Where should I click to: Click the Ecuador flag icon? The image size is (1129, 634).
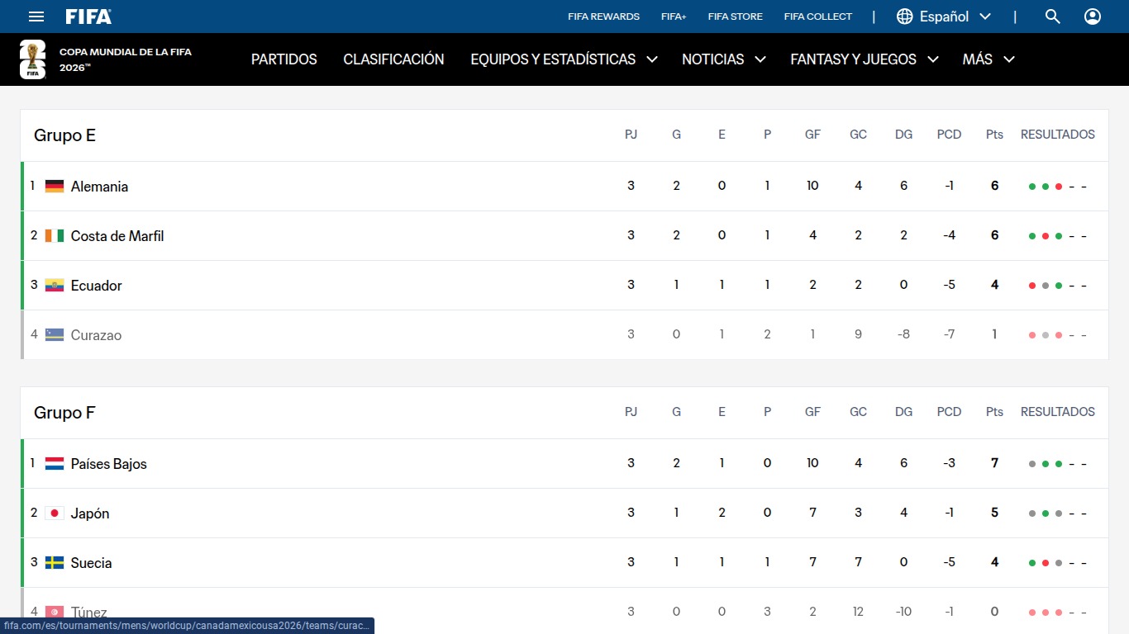55,286
